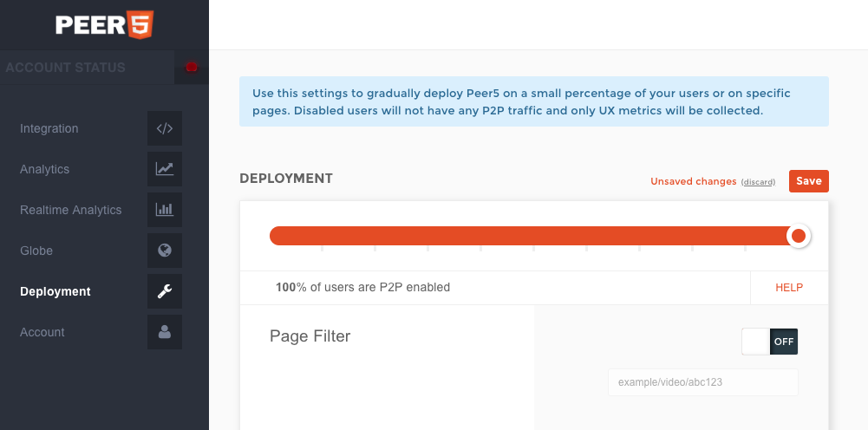Image resolution: width=868 pixels, height=430 pixels.
Task: Click the Account person icon
Action: (x=165, y=332)
